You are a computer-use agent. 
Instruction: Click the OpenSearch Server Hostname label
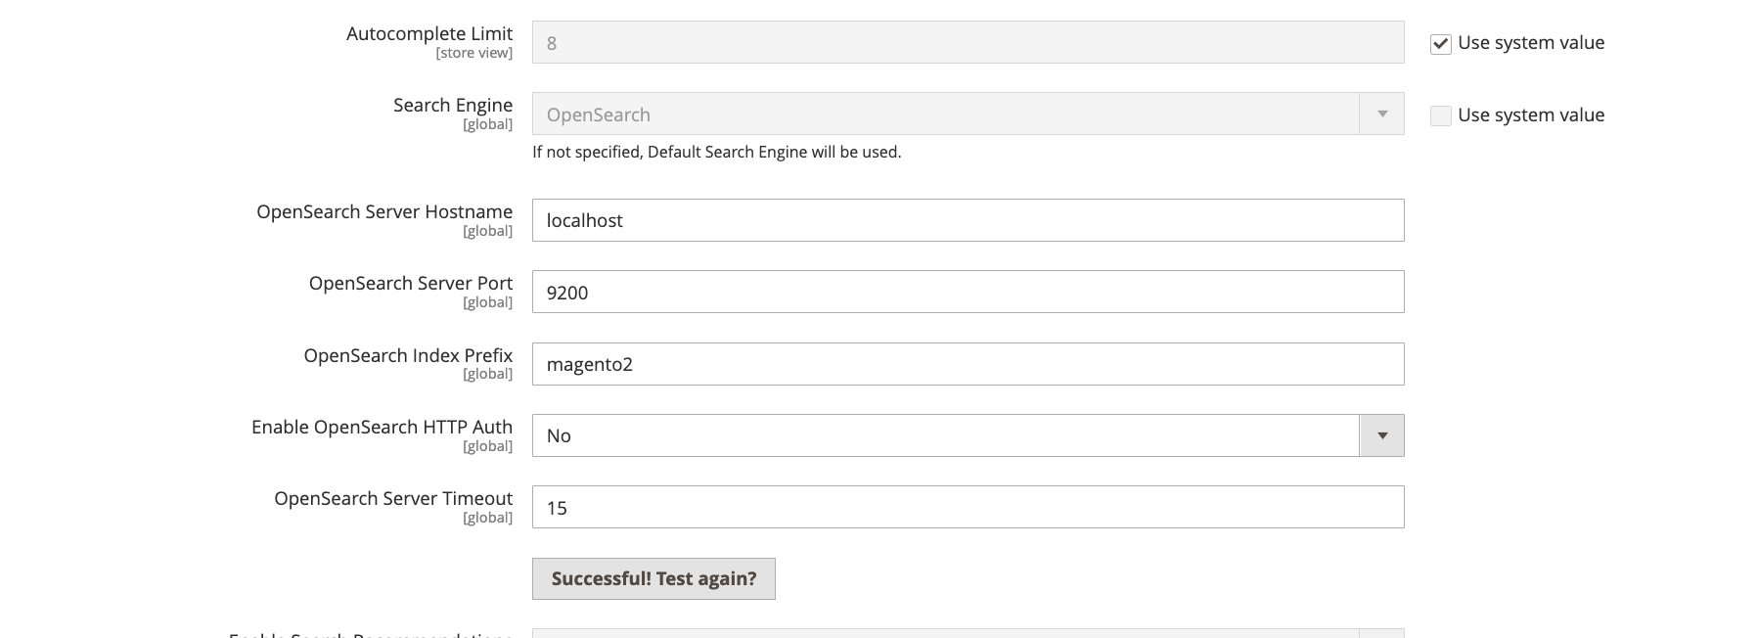(x=383, y=211)
